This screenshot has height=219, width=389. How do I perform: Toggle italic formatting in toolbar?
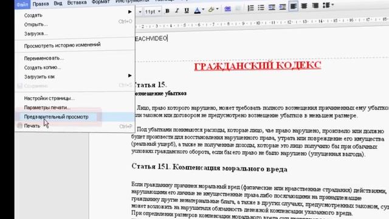[177, 11]
